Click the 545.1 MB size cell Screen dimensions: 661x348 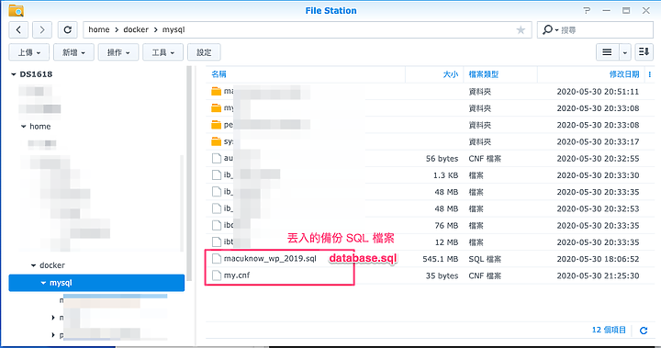(440, 259)
